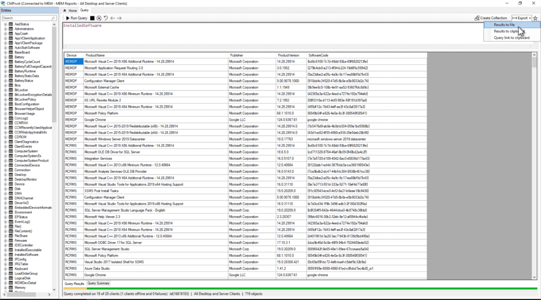Open the Query Summary tab

point(98,283)
